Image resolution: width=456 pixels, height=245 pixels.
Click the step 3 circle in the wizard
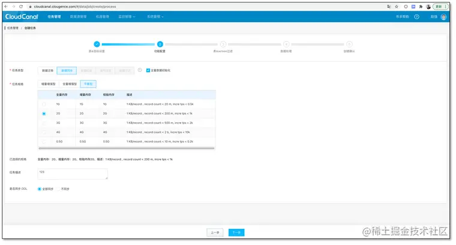(x=223, y=44)
